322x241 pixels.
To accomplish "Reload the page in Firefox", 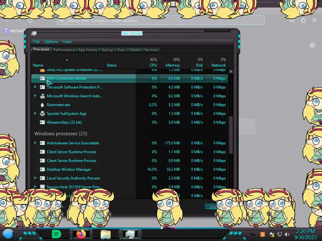I will (x=30, y=20).
